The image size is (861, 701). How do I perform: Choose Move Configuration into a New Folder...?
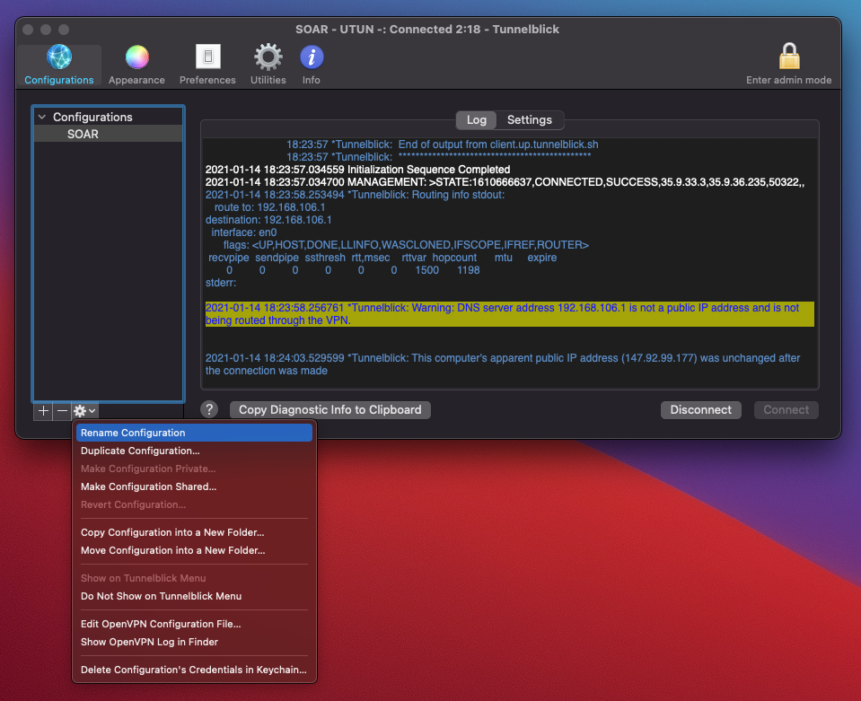195,550
